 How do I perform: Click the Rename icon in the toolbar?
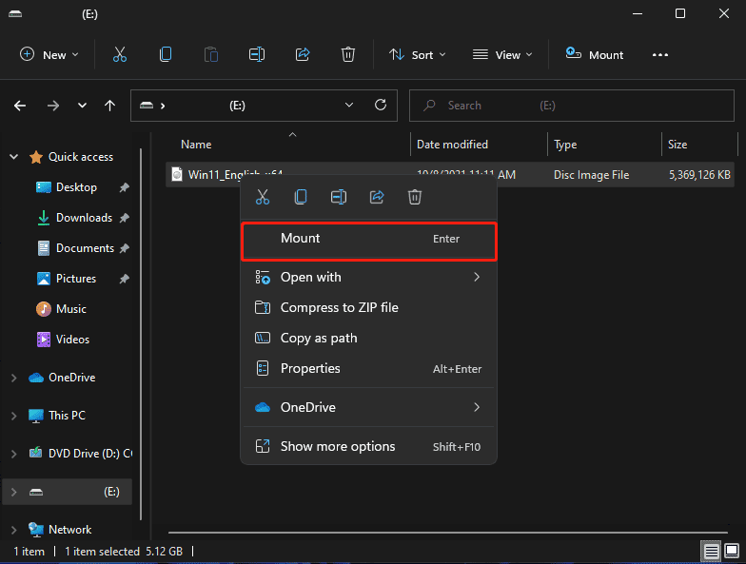pos(257,54)
